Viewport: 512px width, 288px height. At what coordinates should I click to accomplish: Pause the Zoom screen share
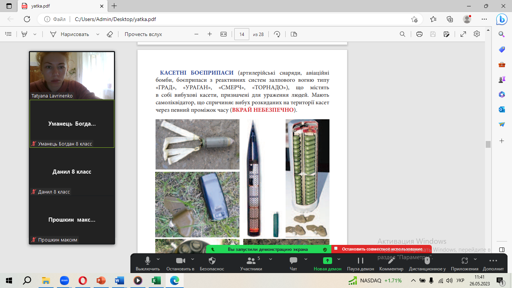(360, 263)
